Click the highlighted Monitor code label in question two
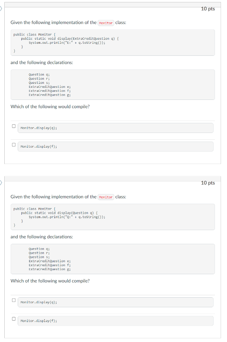 (x=106, y=197)
